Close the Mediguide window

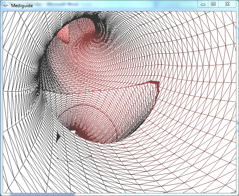click(x=227, y=4)
